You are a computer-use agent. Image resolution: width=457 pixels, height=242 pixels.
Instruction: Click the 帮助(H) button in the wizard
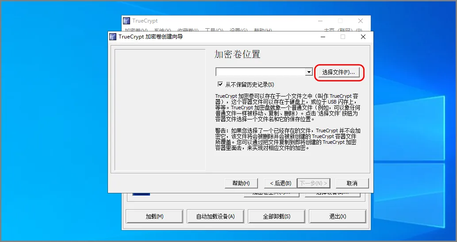tap(241, 183)
